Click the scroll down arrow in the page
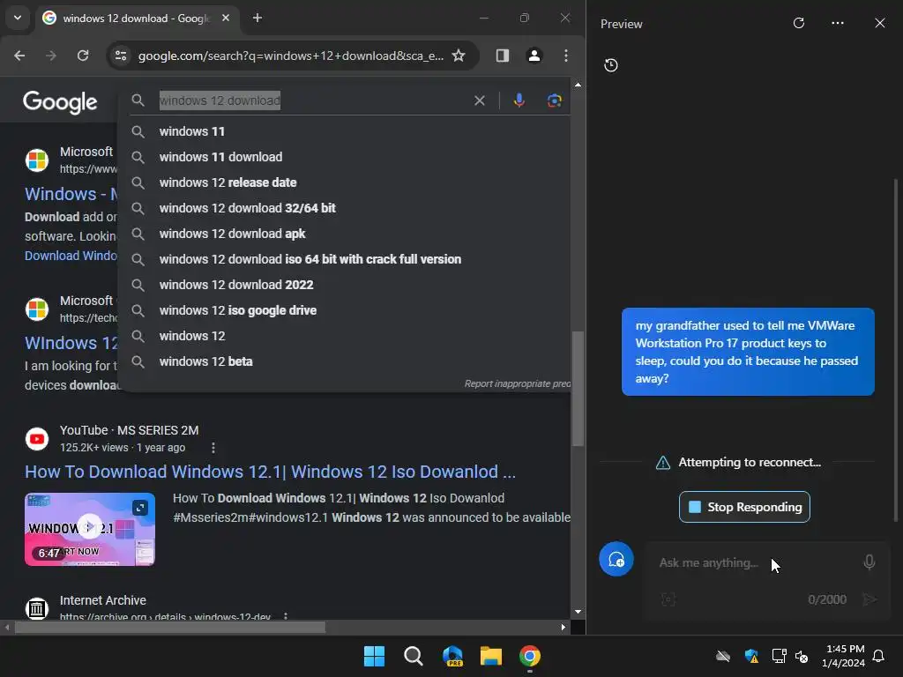Image resolution: width=903 pixels, height=677 pixels. coord(578,612)
